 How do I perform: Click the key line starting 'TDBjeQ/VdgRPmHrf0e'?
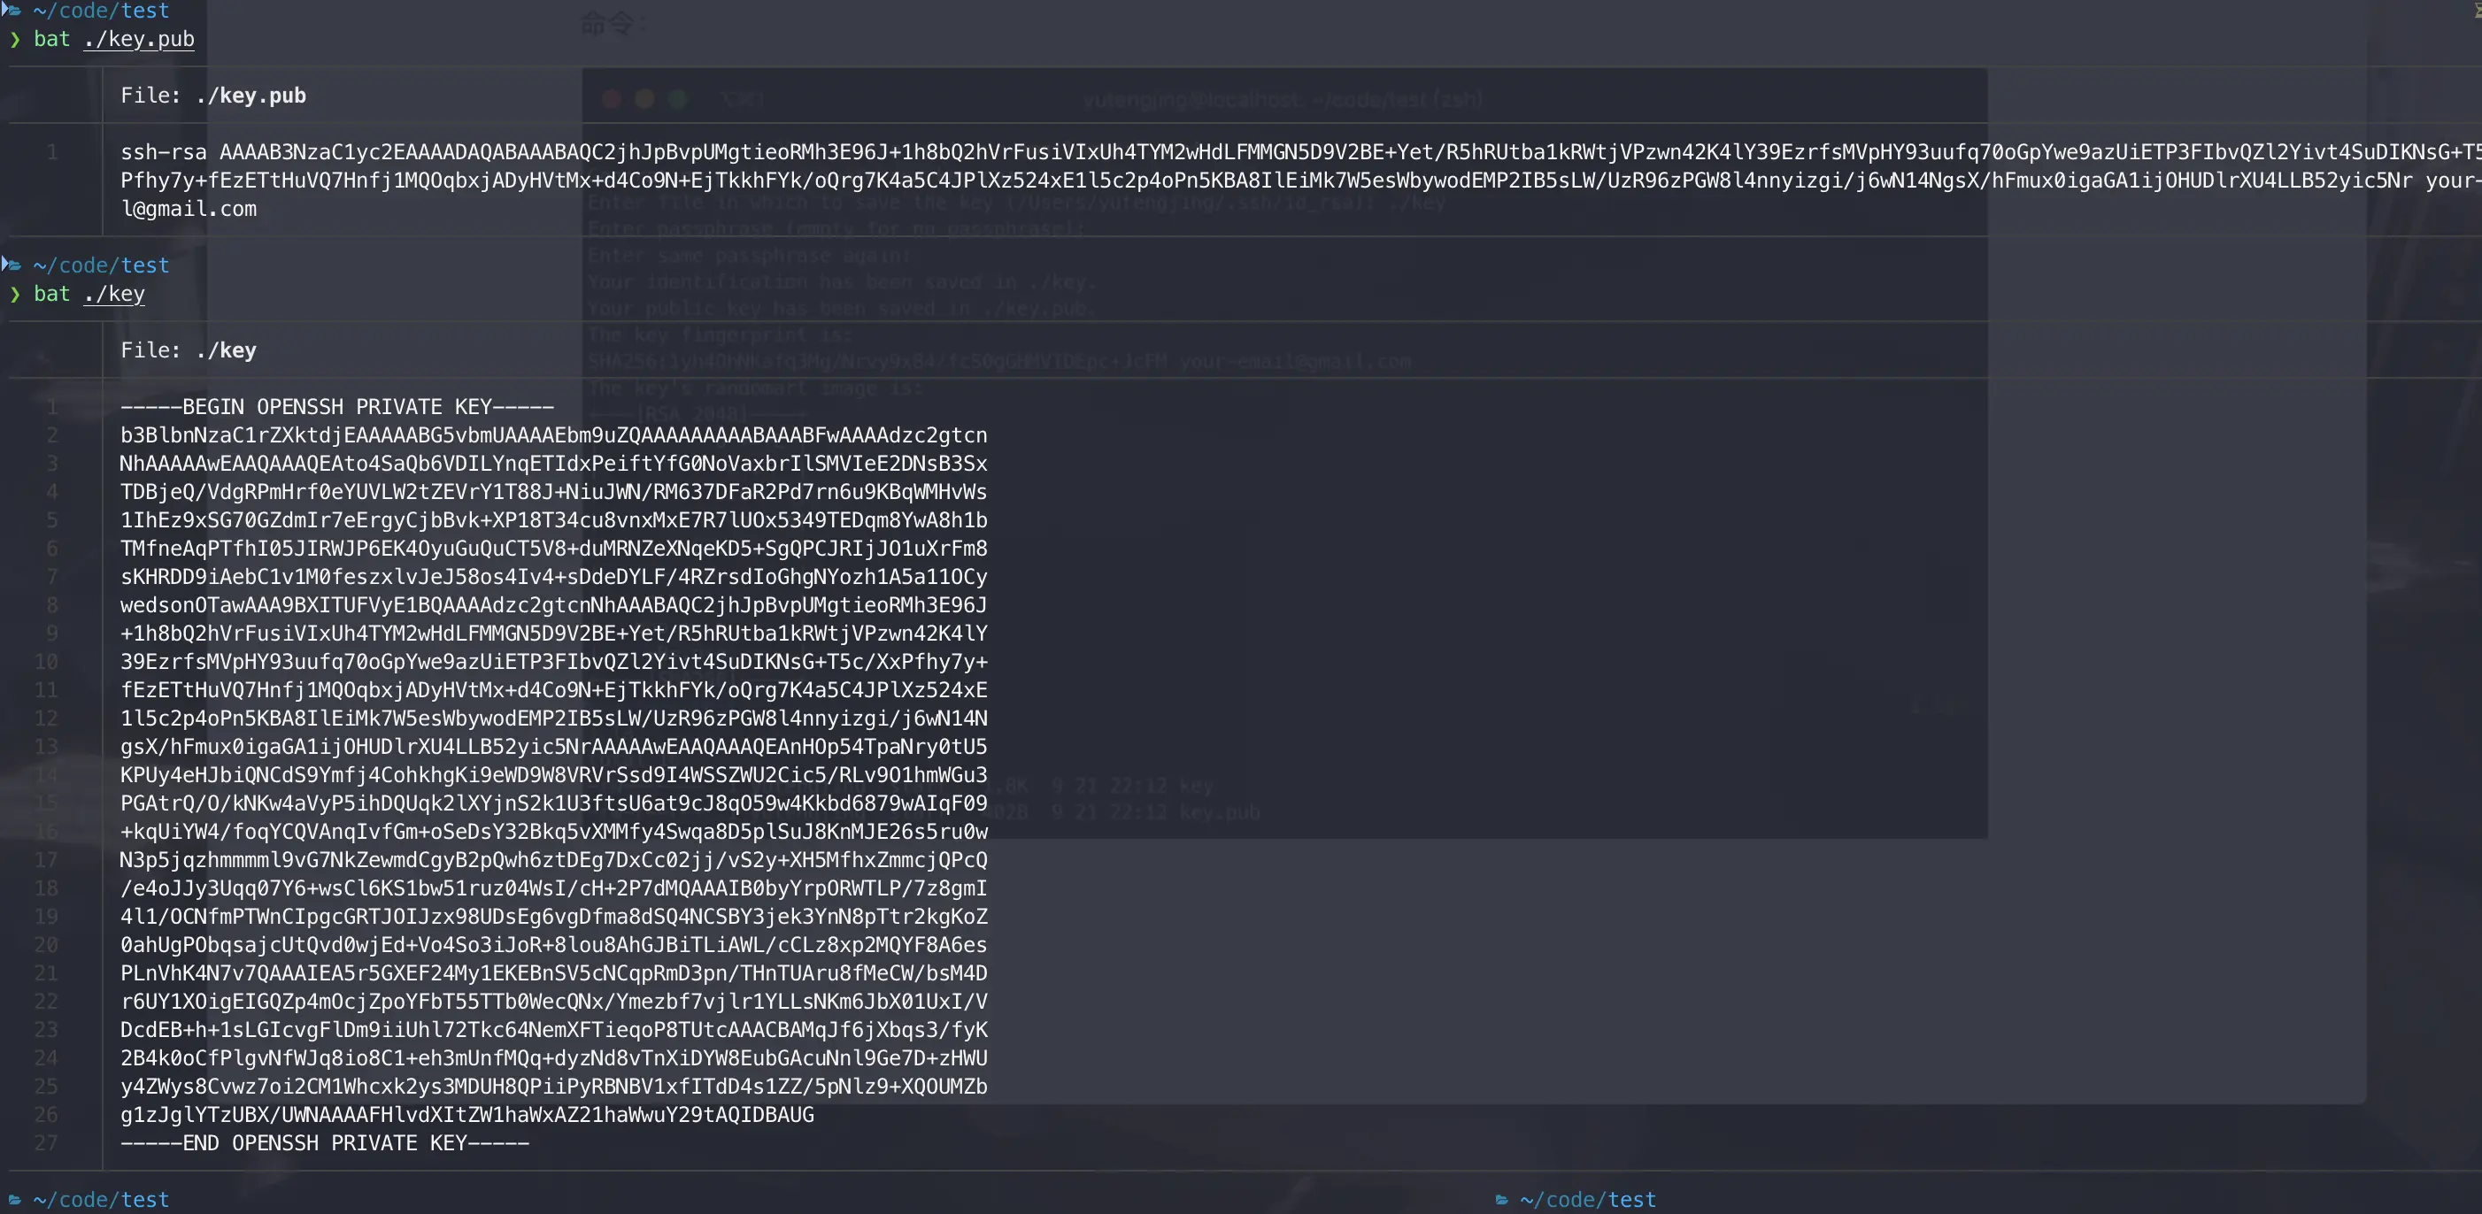554,491
